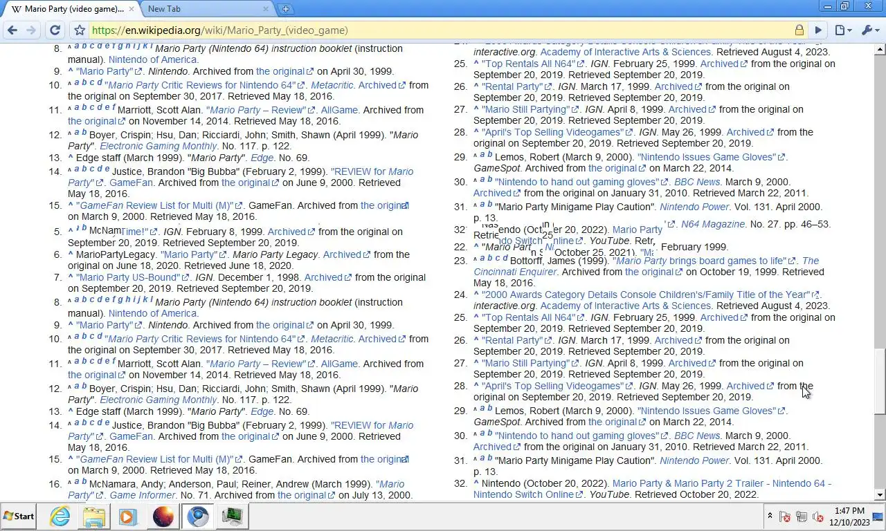Open Archived link in Mario Party US-Bound reference
This screenshot has width=886, height=531.
point(323,277)
